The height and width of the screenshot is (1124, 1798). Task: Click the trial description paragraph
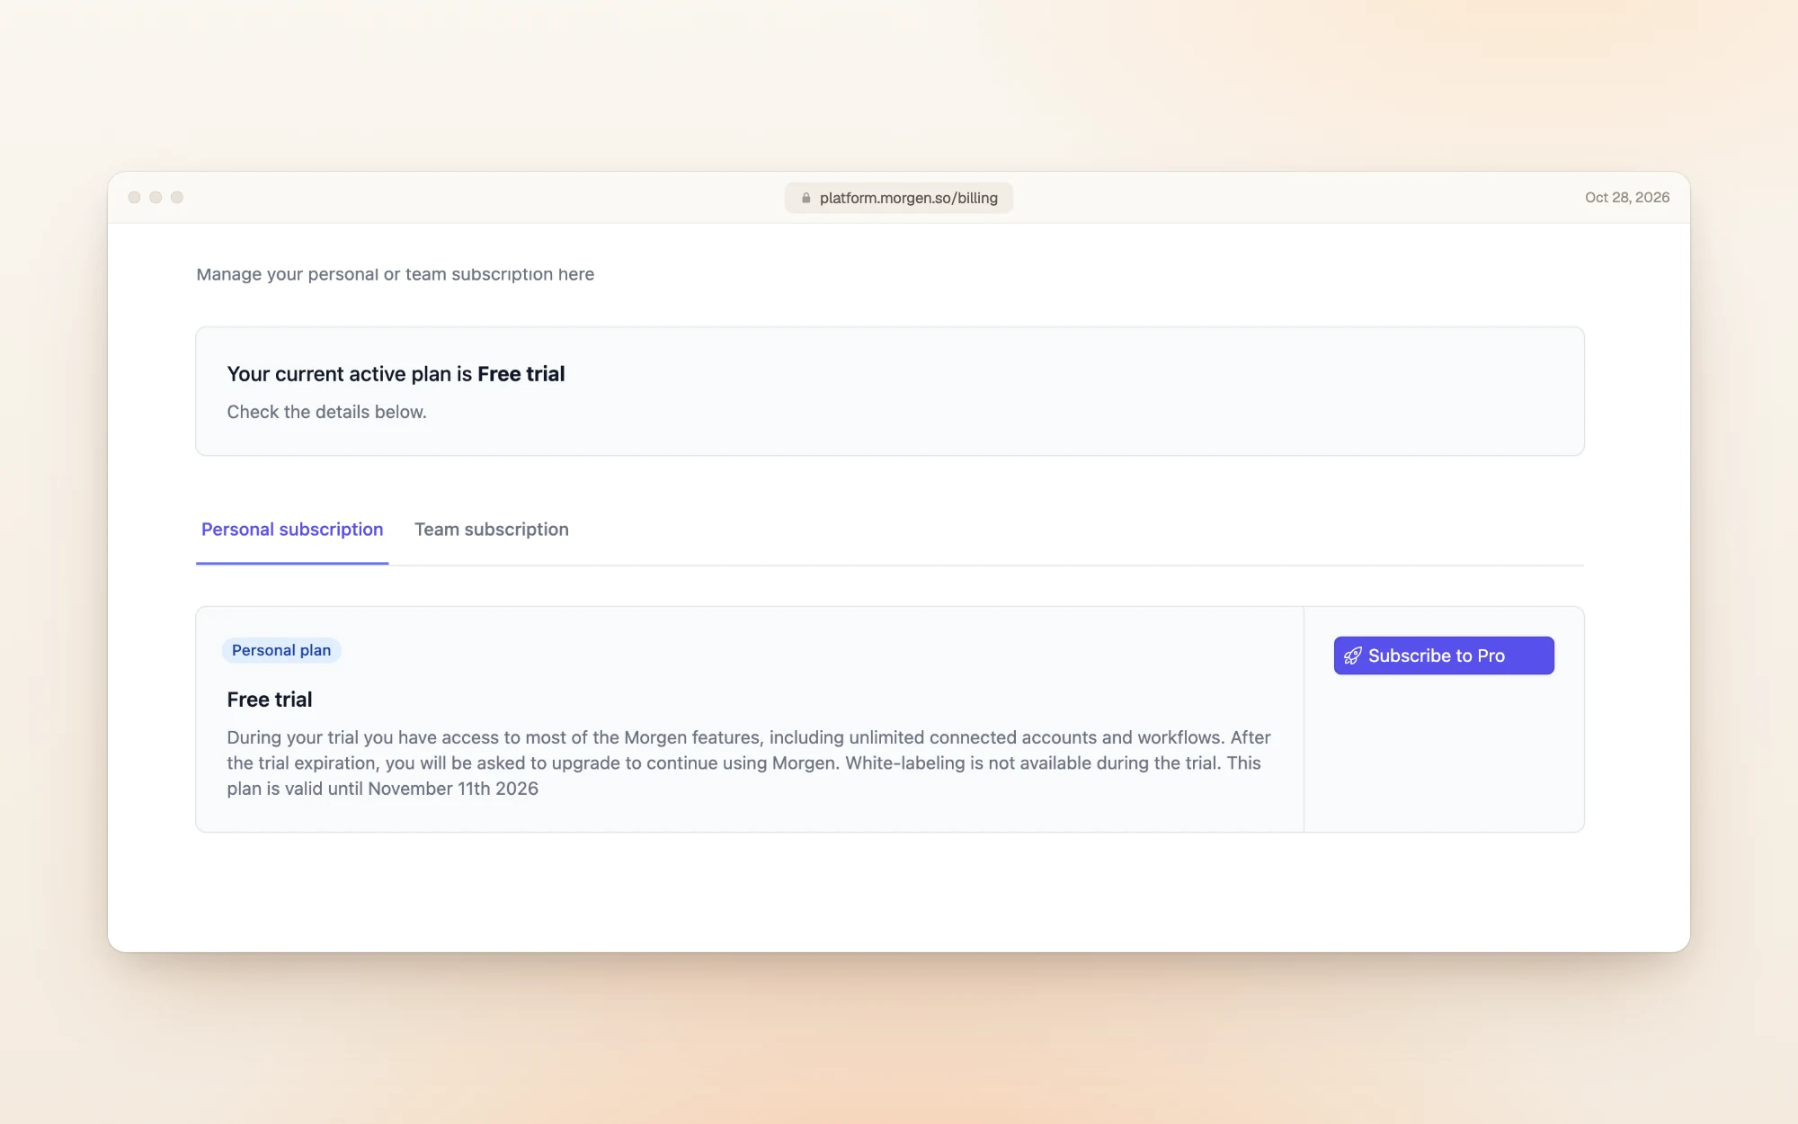click(749, 763)
